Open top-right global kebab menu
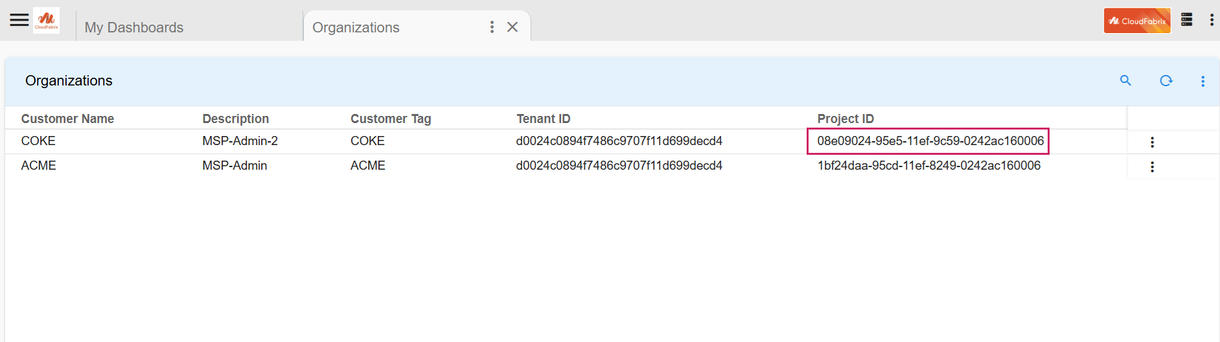Screen dimensions: 1220x342 pos(1211,20)
